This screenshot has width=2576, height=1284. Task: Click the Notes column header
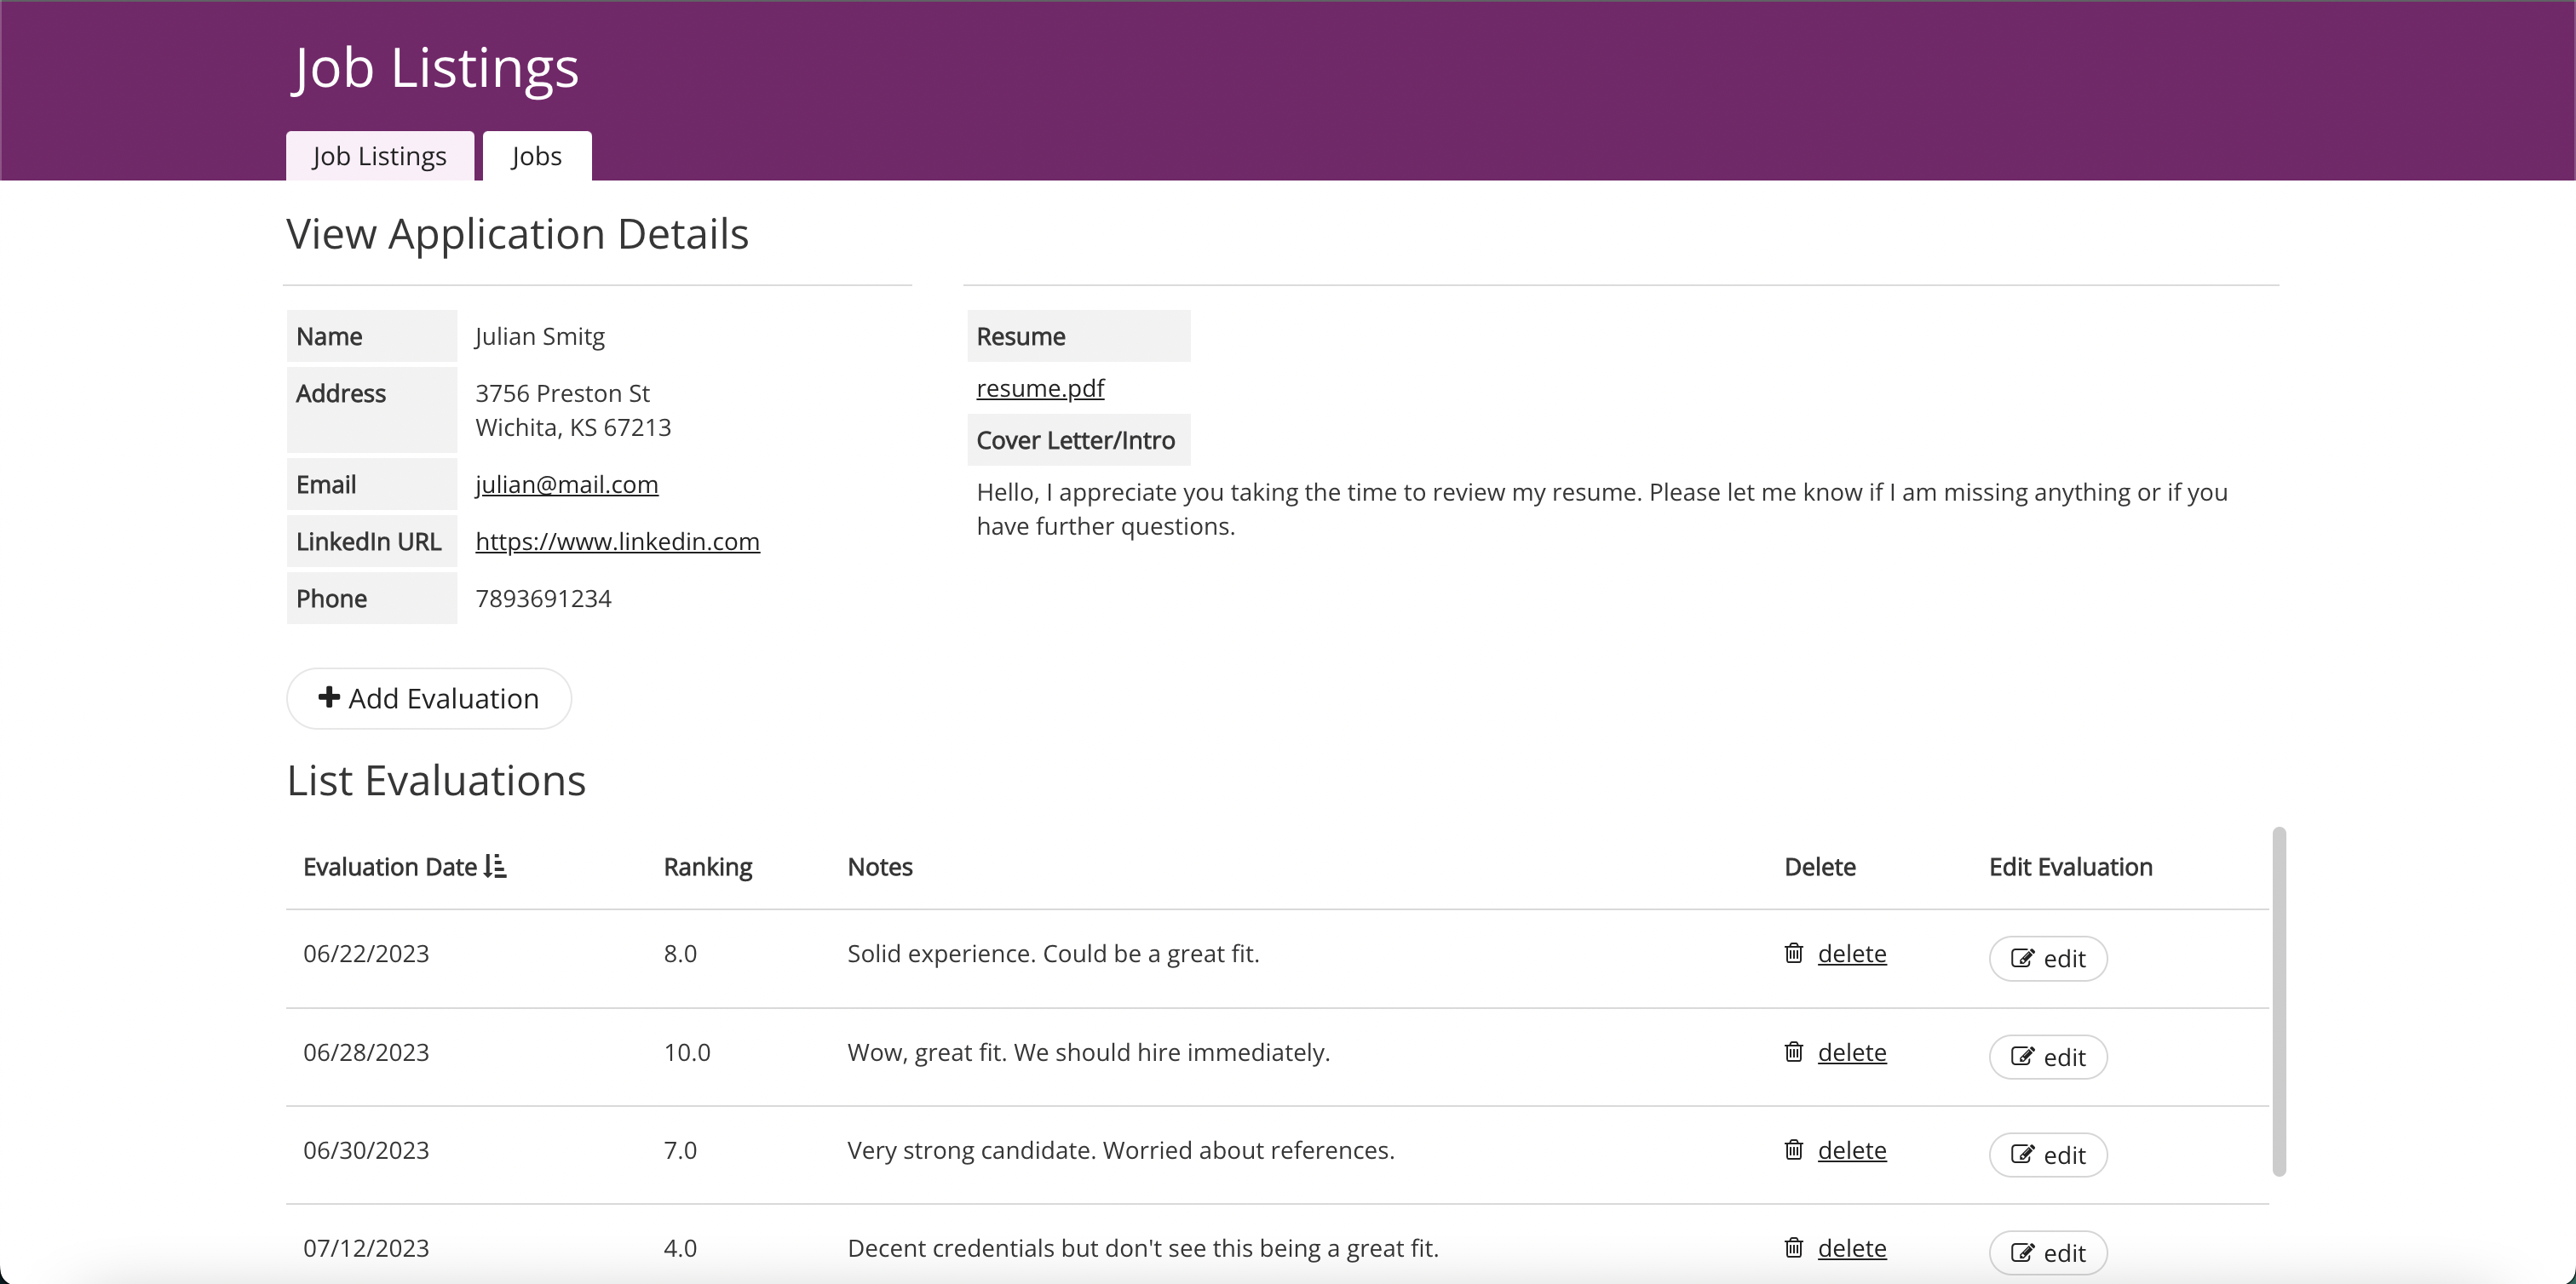(x=879, y=866)
